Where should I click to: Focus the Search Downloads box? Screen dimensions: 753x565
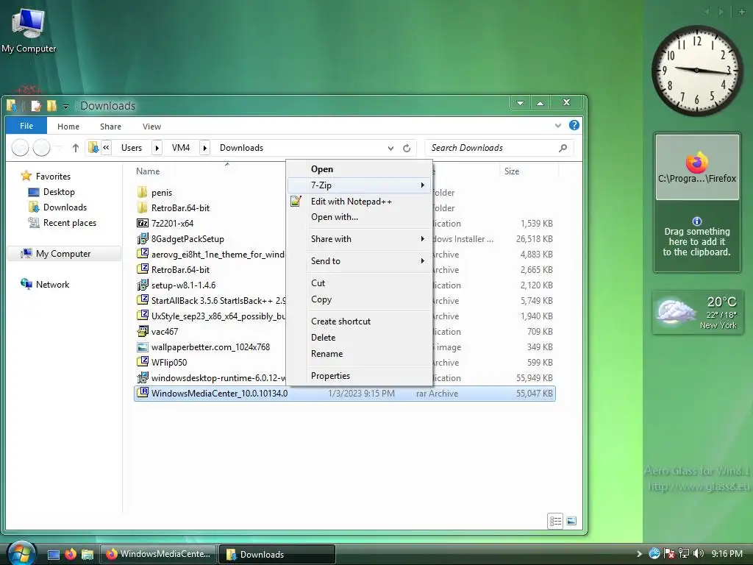coord(498,148)
